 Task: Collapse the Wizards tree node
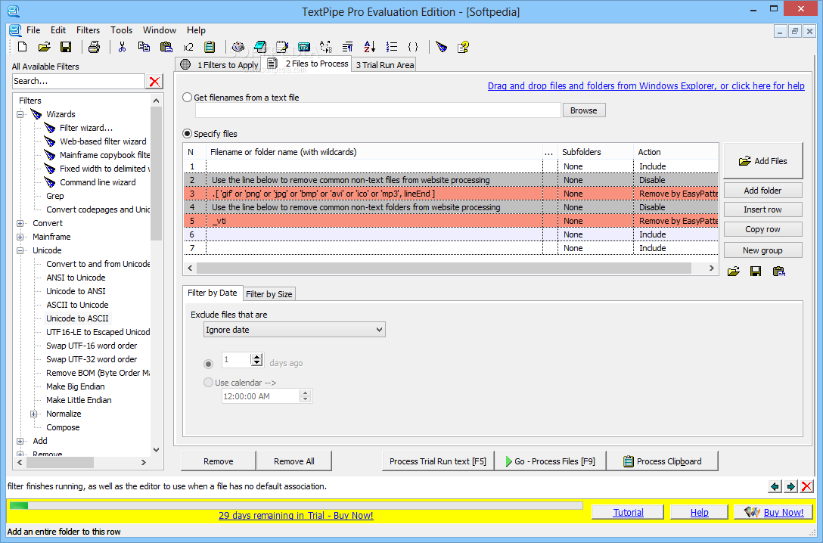pyautogui.click(x=20, y=114)
